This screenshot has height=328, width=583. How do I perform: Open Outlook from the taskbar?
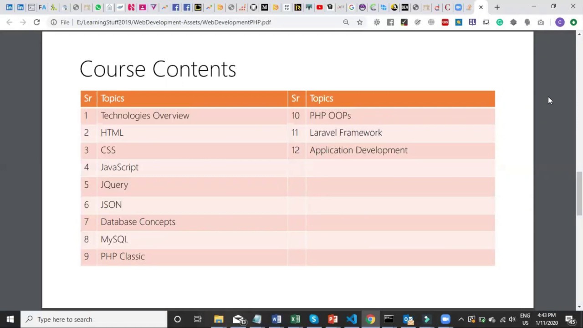(408, 319)
